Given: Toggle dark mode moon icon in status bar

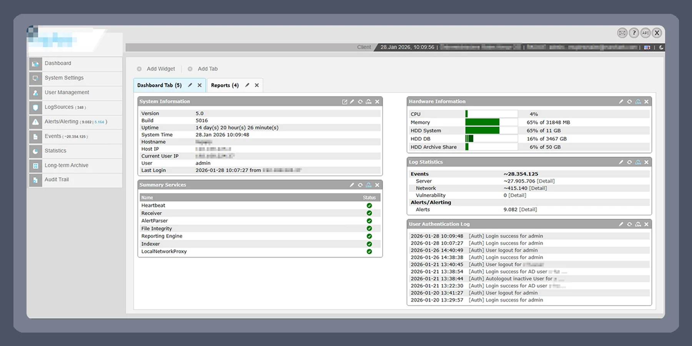Looking at the screenshot, I should pos(661,47).
